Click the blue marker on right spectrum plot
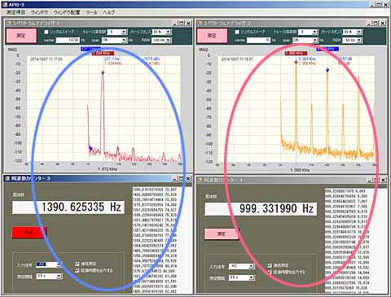This screenshot has height=297, width=391. [327, 70]
